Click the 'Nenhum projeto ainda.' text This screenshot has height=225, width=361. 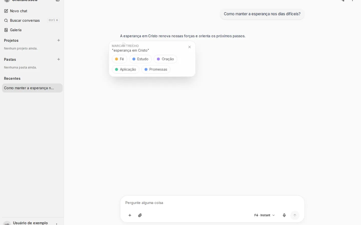(21, 48)
